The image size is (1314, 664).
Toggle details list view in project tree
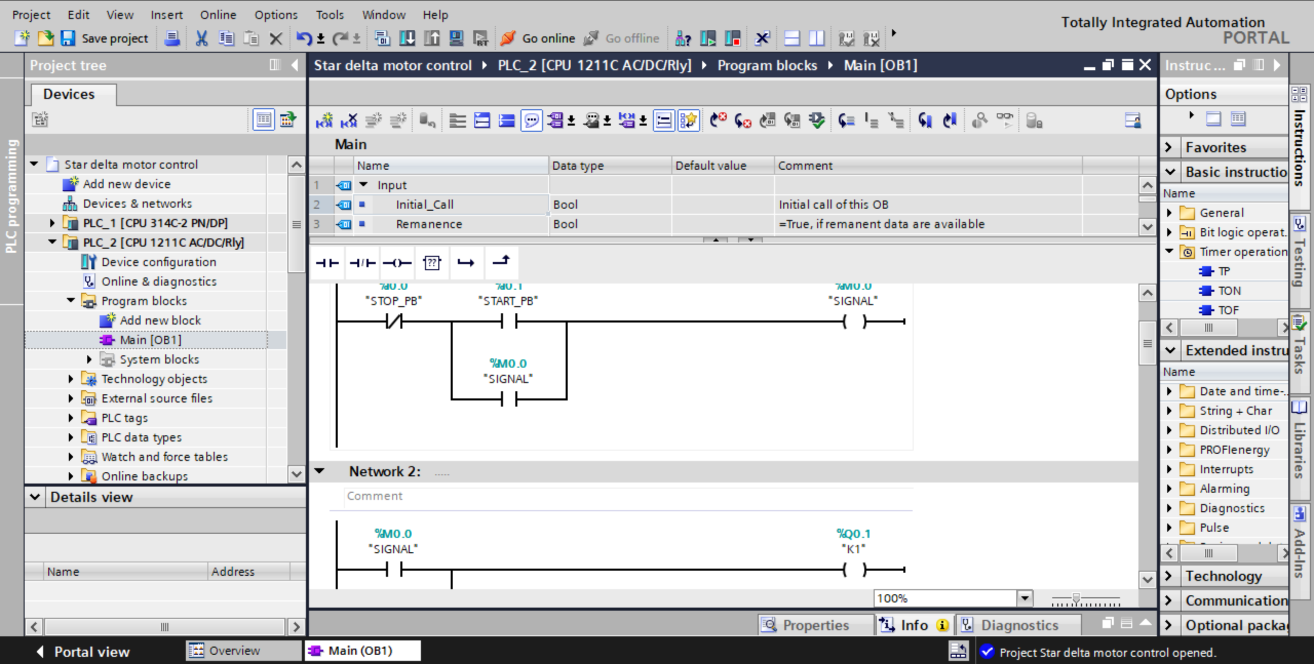[263, 120]
